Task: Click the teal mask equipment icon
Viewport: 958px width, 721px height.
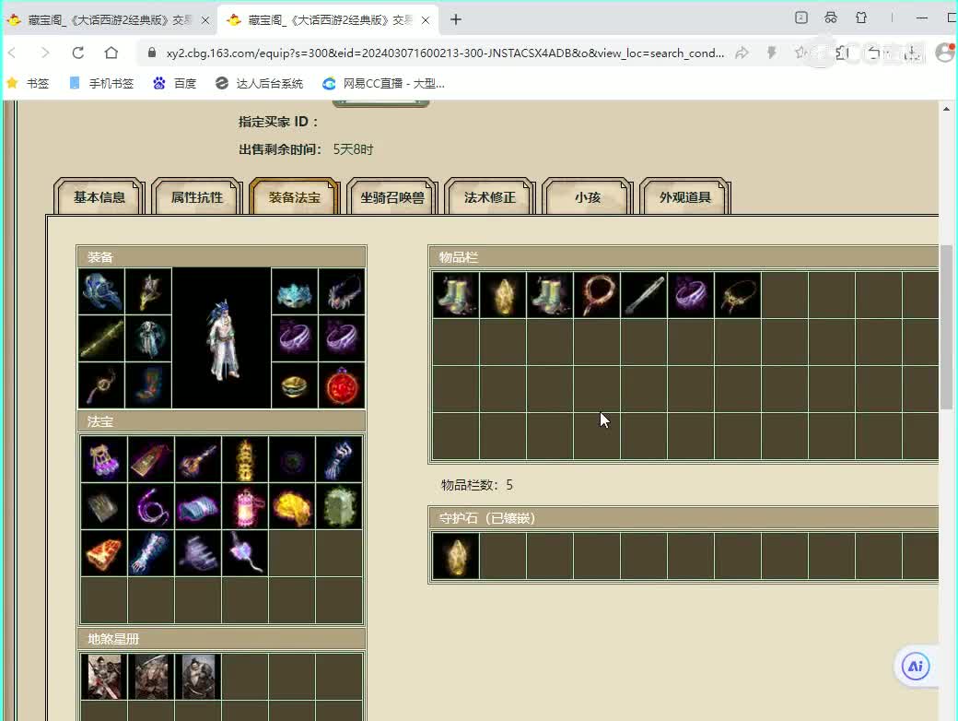Action: coord(295,291)
